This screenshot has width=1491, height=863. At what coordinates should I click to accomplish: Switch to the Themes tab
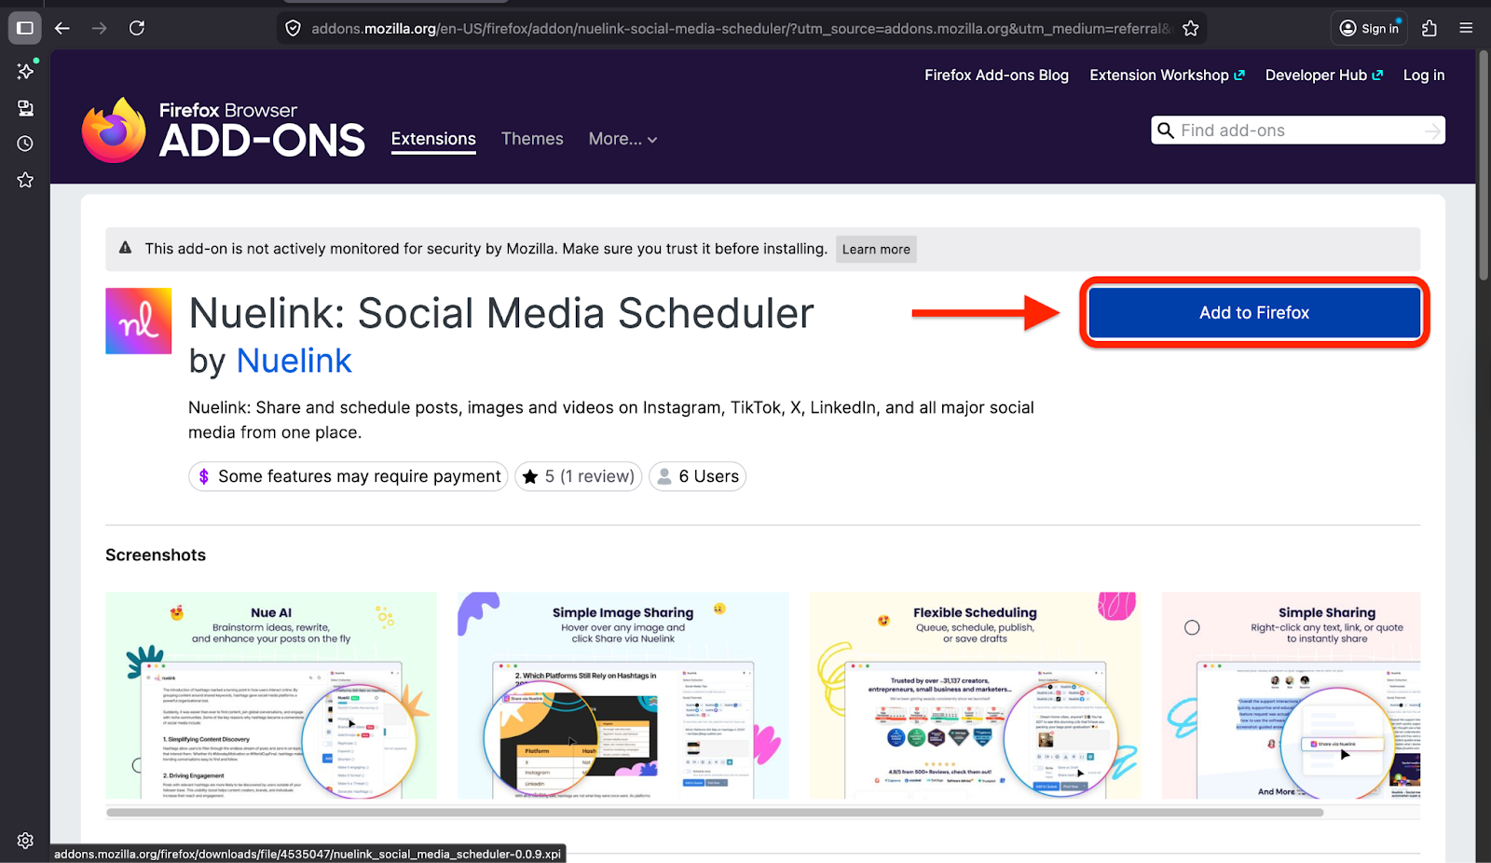coord(532,139)
